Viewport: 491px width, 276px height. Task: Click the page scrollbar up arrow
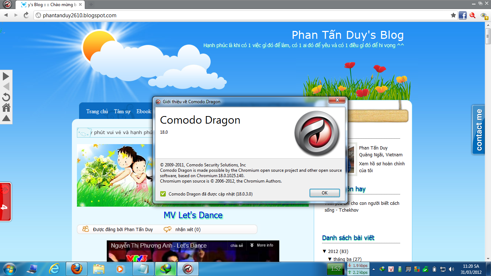coord(488,25)
